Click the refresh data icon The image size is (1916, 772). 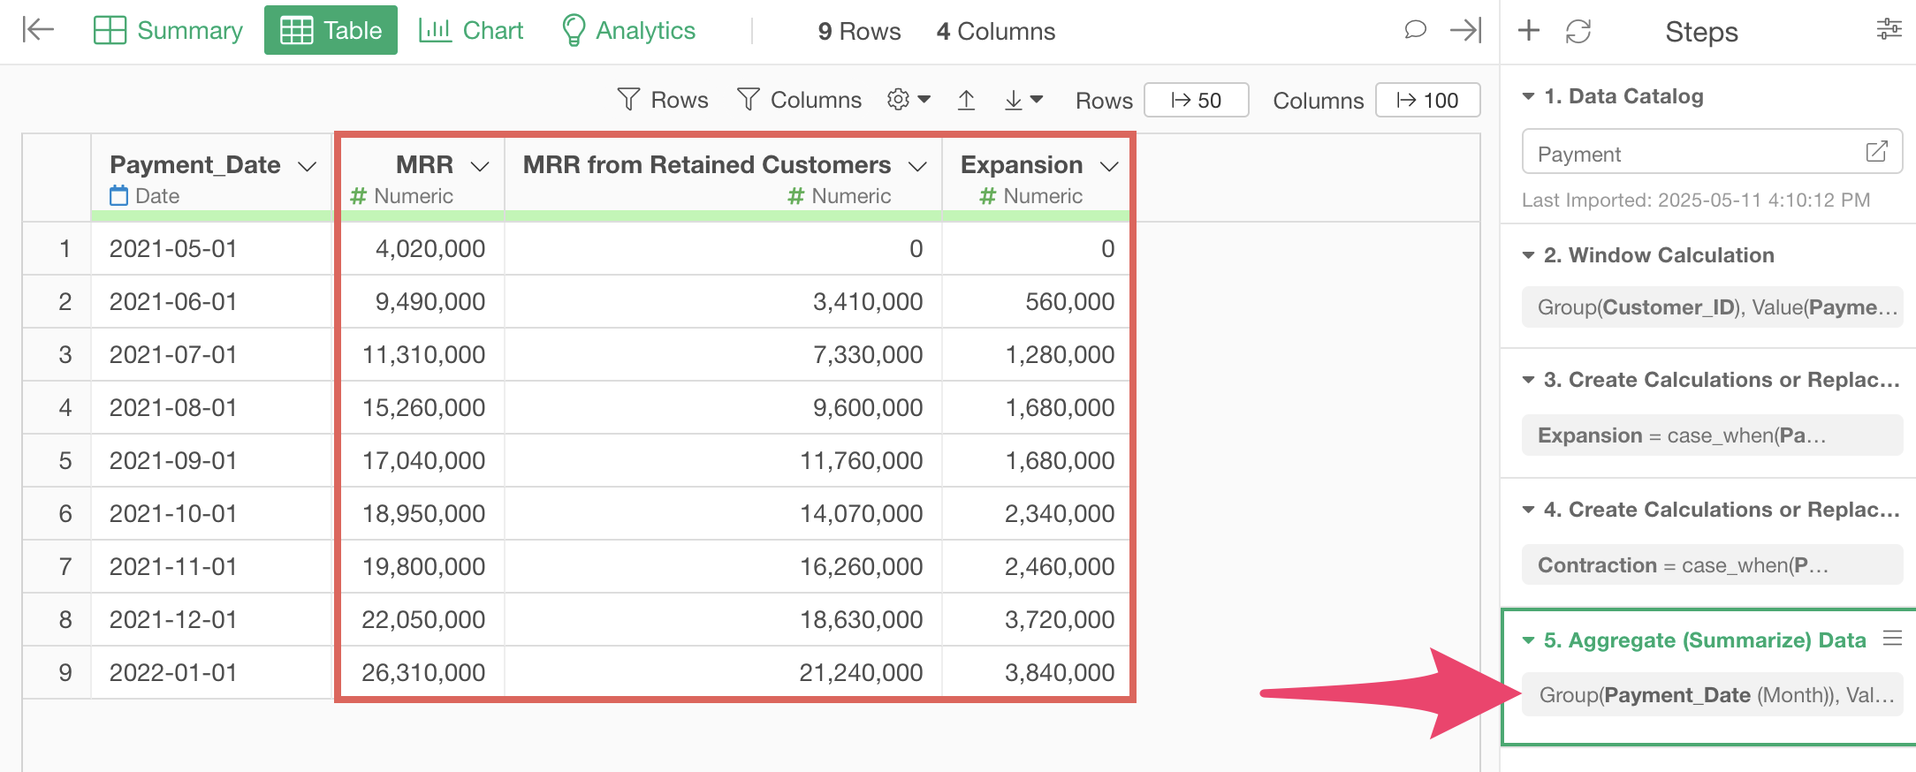pyautogui.click(x=1578, y=31)
